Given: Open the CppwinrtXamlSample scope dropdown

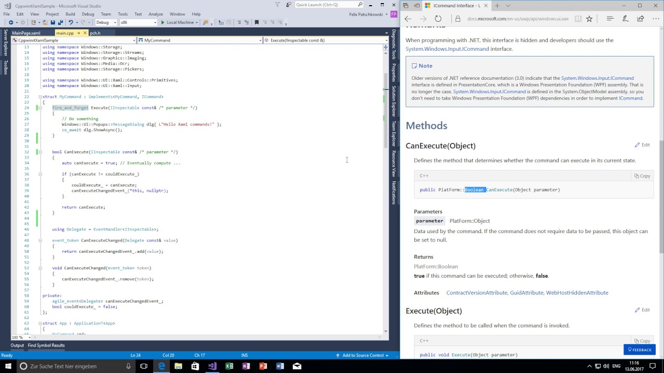Looking at the screenshot, I should pyautogui.click(x=73, y=40).
